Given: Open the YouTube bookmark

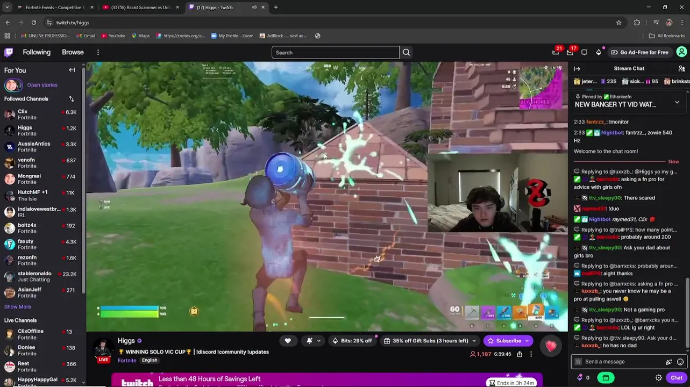Looking at the screenshot, I should click(113, 36).
